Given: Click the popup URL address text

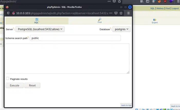Looking at the screenshot, I should (x=62, y=13).
